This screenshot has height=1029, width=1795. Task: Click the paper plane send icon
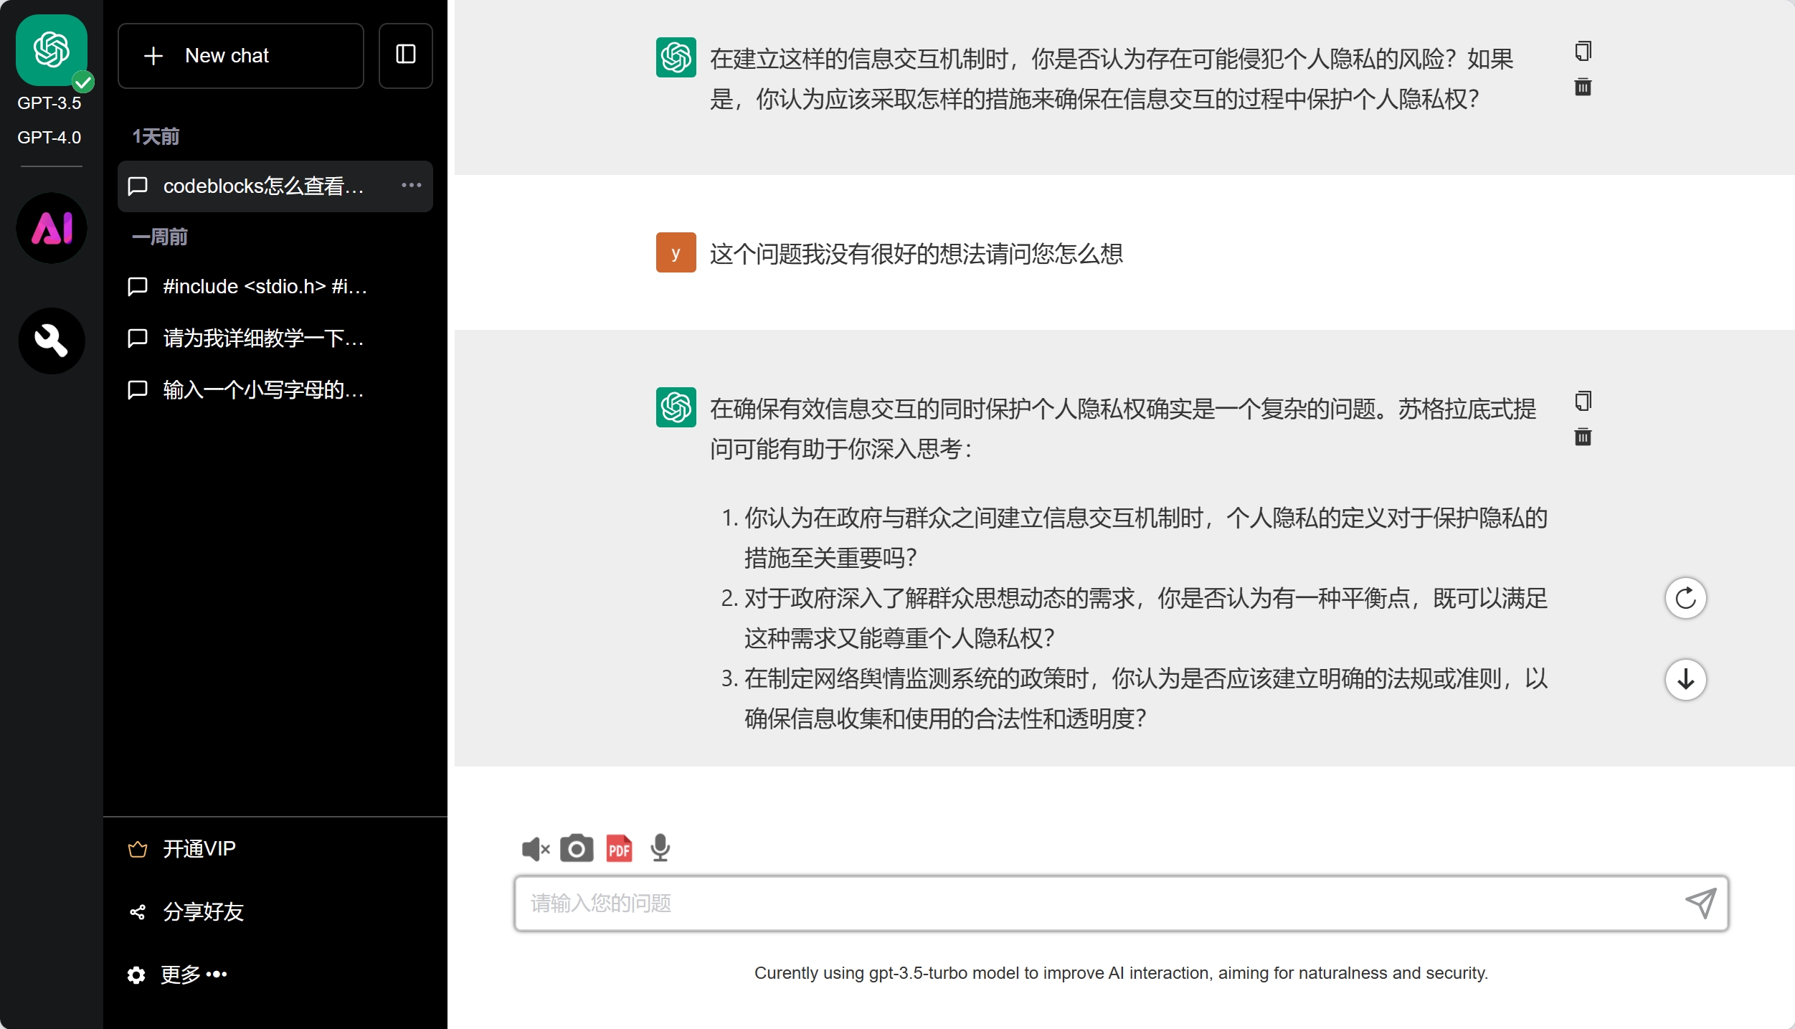(1700, 903)
